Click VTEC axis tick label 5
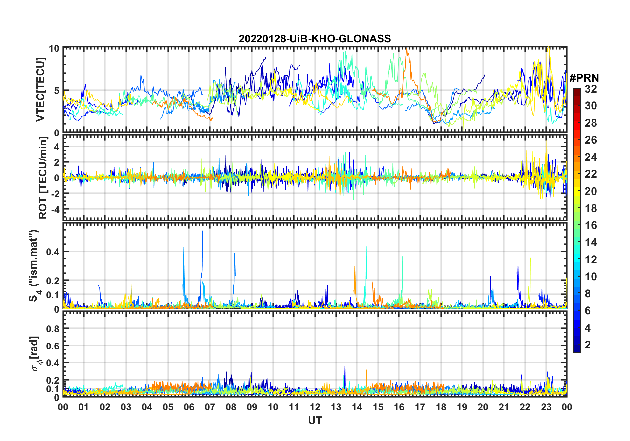The height and width of the screenshot is (441, 630). (56, 91)
